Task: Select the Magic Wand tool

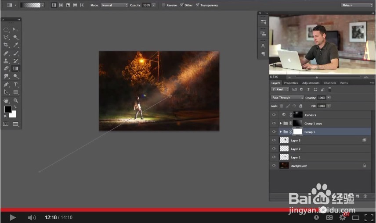Action: [x=15, y=37]
